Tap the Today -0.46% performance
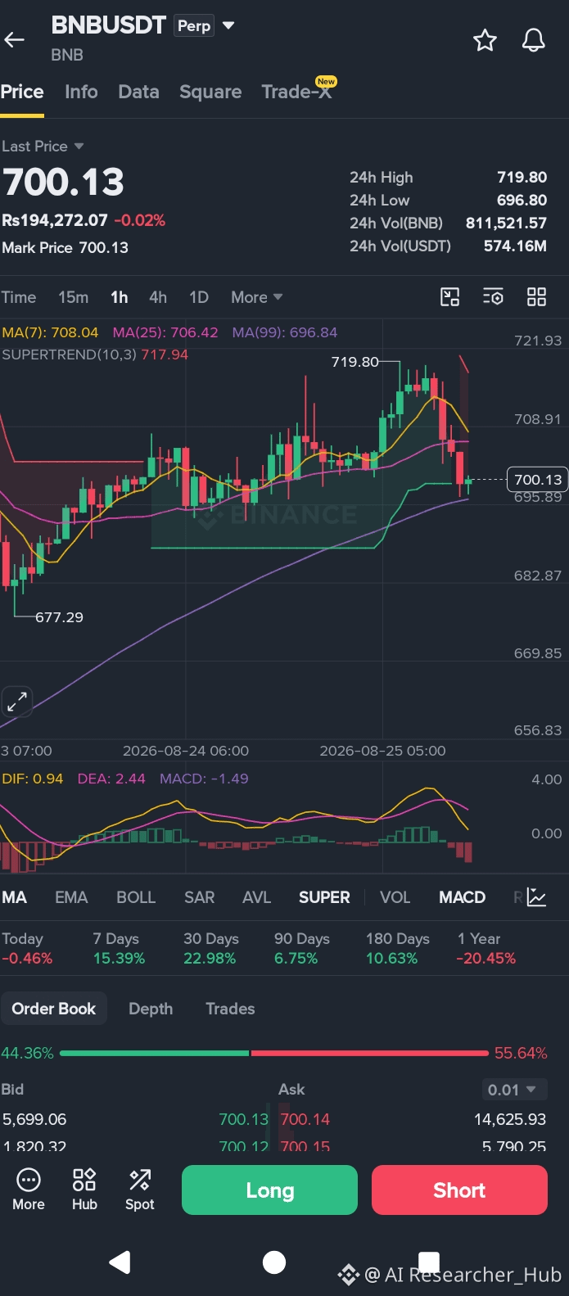 click(x=27, y=948)
